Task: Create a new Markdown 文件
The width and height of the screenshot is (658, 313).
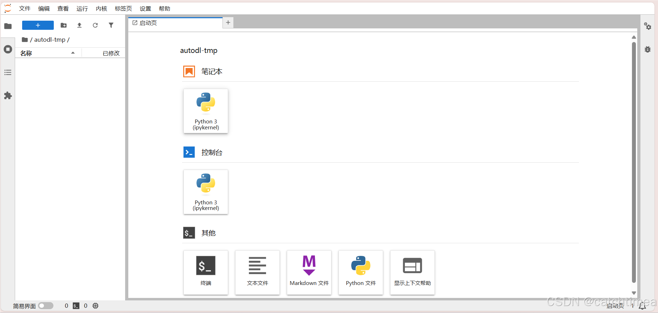Action: pyautogui.click(x=309, y=272)
